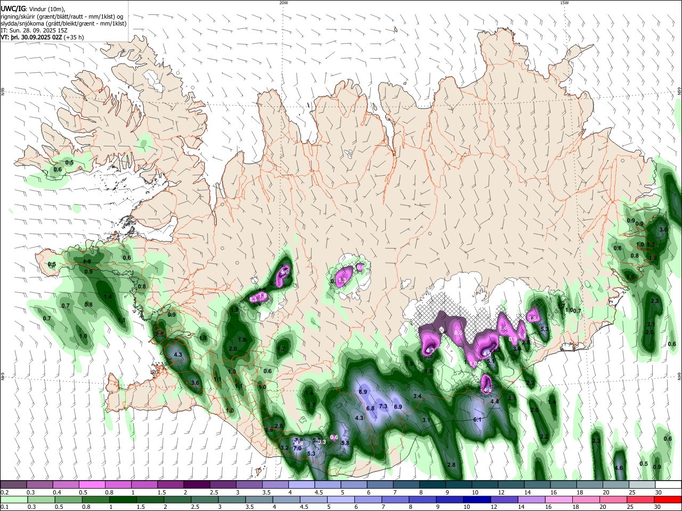Select the white snow swatch after 30
This screenshot has width=682, height=511.
click(x=668, y=485)
